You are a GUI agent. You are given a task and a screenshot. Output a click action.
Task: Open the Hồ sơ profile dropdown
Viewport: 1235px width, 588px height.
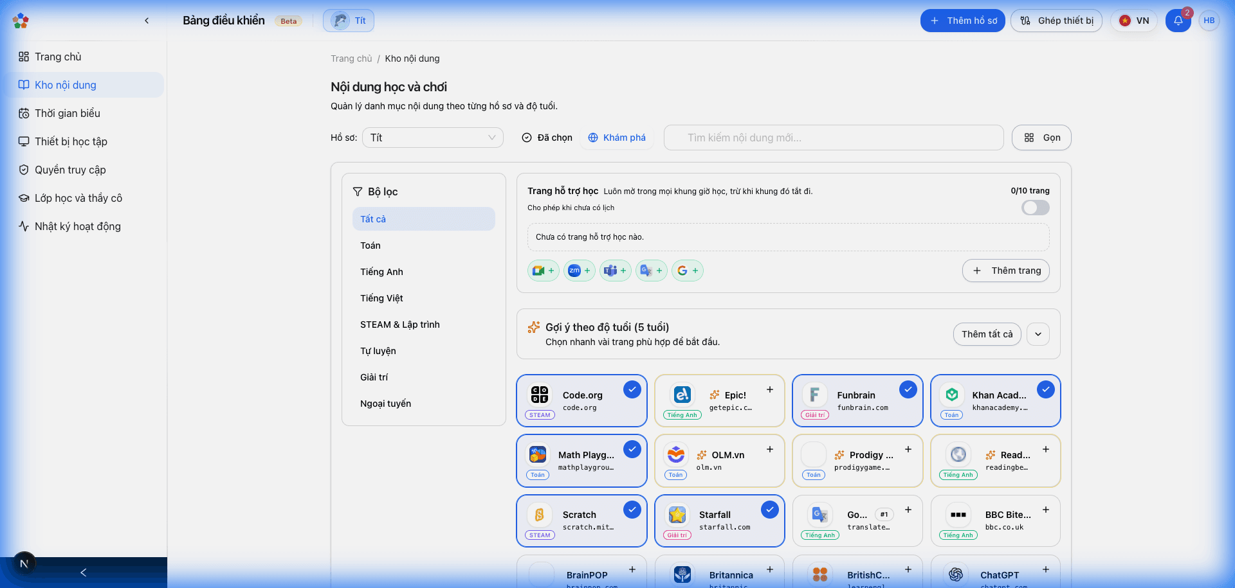(433, 138)
